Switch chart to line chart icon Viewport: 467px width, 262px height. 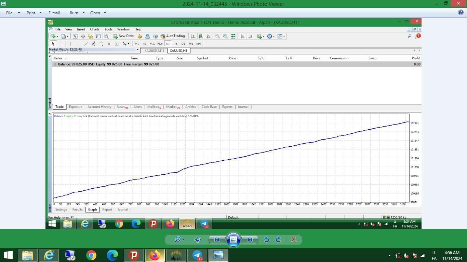pos(208,36)
